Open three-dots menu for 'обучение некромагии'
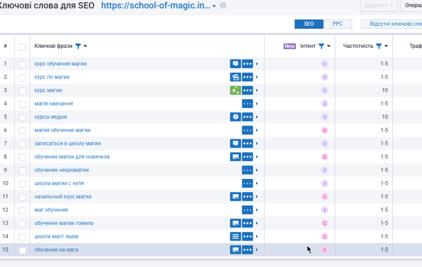This screenshot has height=267, width=422. click(247, 170)
